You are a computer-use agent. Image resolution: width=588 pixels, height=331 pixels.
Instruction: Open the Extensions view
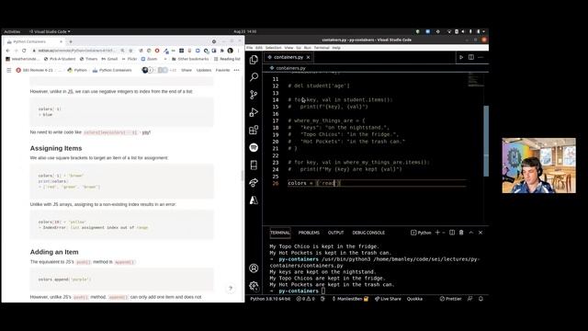click(254, 130)
